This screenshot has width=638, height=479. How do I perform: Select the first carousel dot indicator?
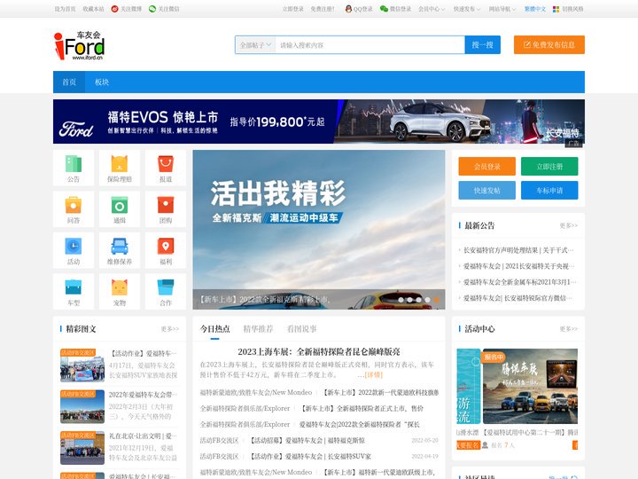[x=401, y=300]
